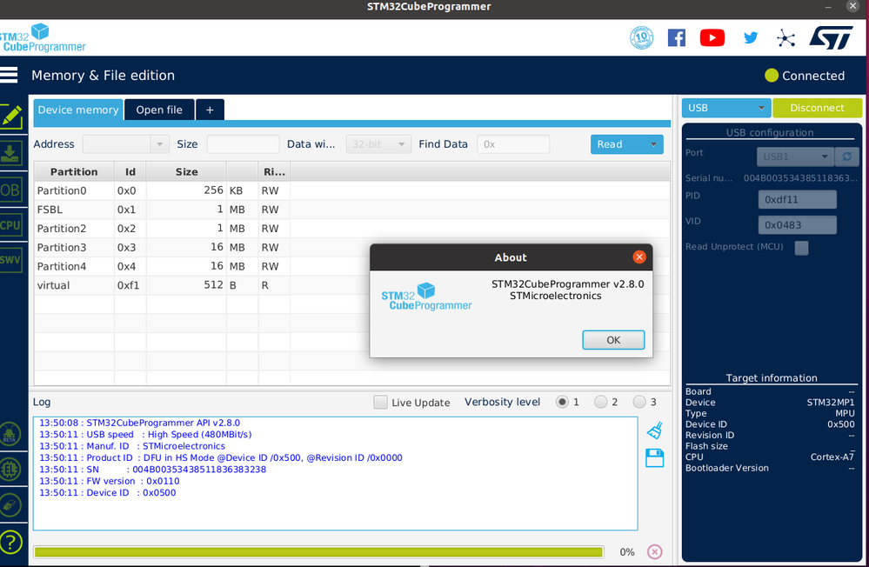Open the CPU panel icon
The height and width of the screenshot is (567, 869).
click(x=11, y=225)
